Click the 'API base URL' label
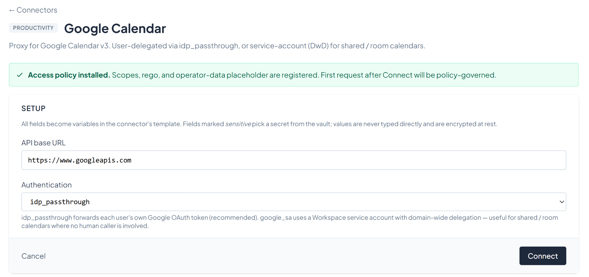 pos(43,143)
